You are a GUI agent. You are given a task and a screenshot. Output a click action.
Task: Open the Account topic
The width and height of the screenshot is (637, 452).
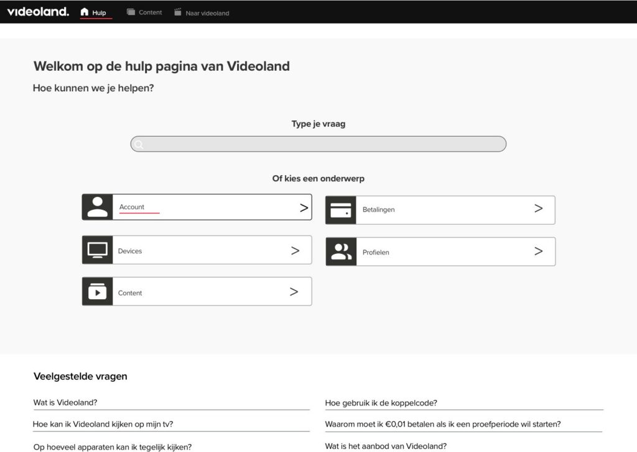[x=197, y=207]
